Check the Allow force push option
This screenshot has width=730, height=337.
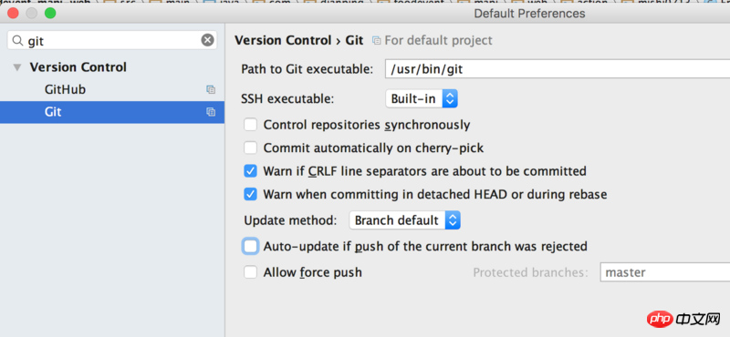[250, 272]
